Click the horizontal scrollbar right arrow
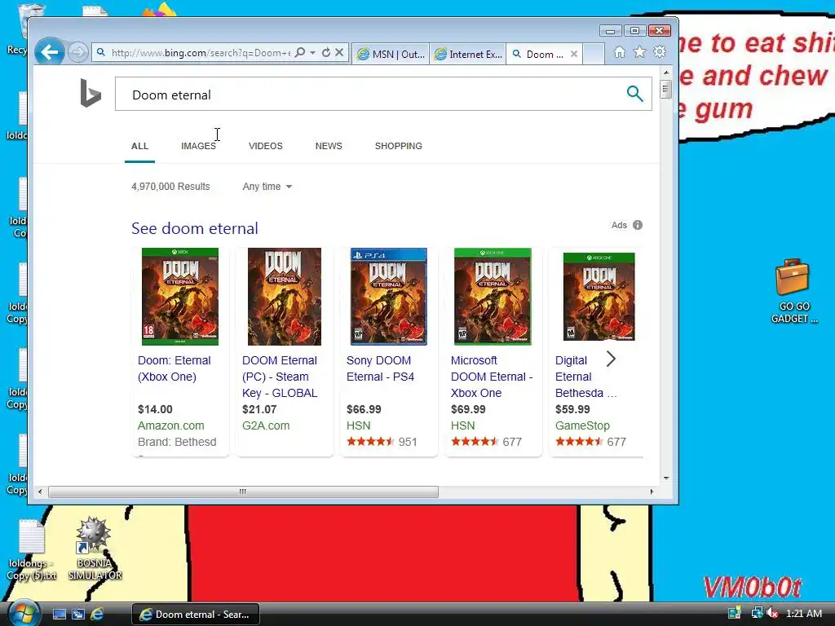835x626 pixels. click(652, 492)
